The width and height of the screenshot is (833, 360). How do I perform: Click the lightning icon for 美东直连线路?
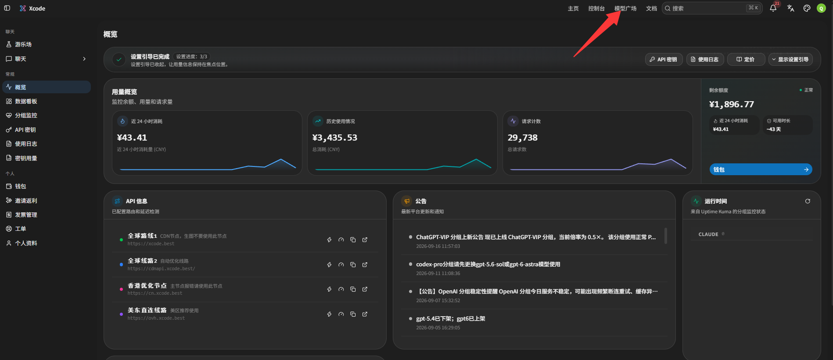[x=329, y=314]
